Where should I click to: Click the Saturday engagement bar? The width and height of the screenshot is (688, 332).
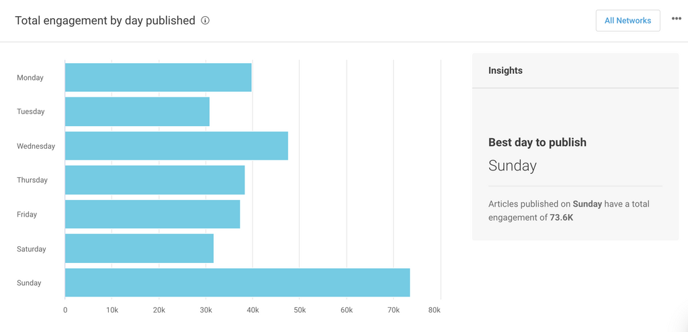(x=139, y=248)
